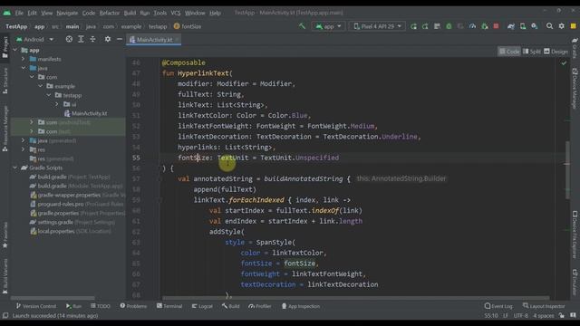Screen dimensions: 580x326
Task: Click the Stop red square icon
Action: (496, 26)
